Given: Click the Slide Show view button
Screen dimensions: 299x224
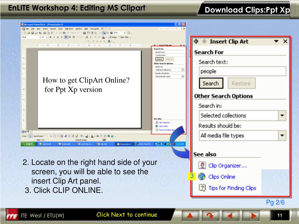Looking at the screenshot, I should click(28, 132).
